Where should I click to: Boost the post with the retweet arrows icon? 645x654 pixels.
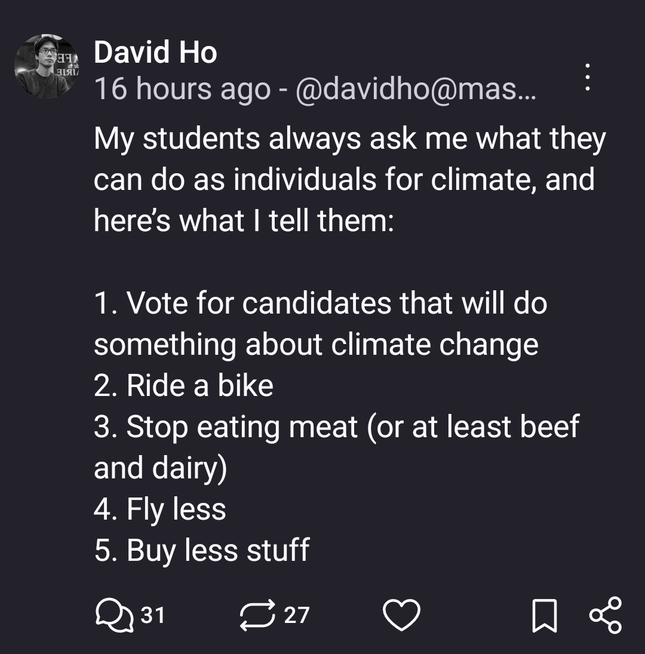pyautogui.click(x=257, y=615)
